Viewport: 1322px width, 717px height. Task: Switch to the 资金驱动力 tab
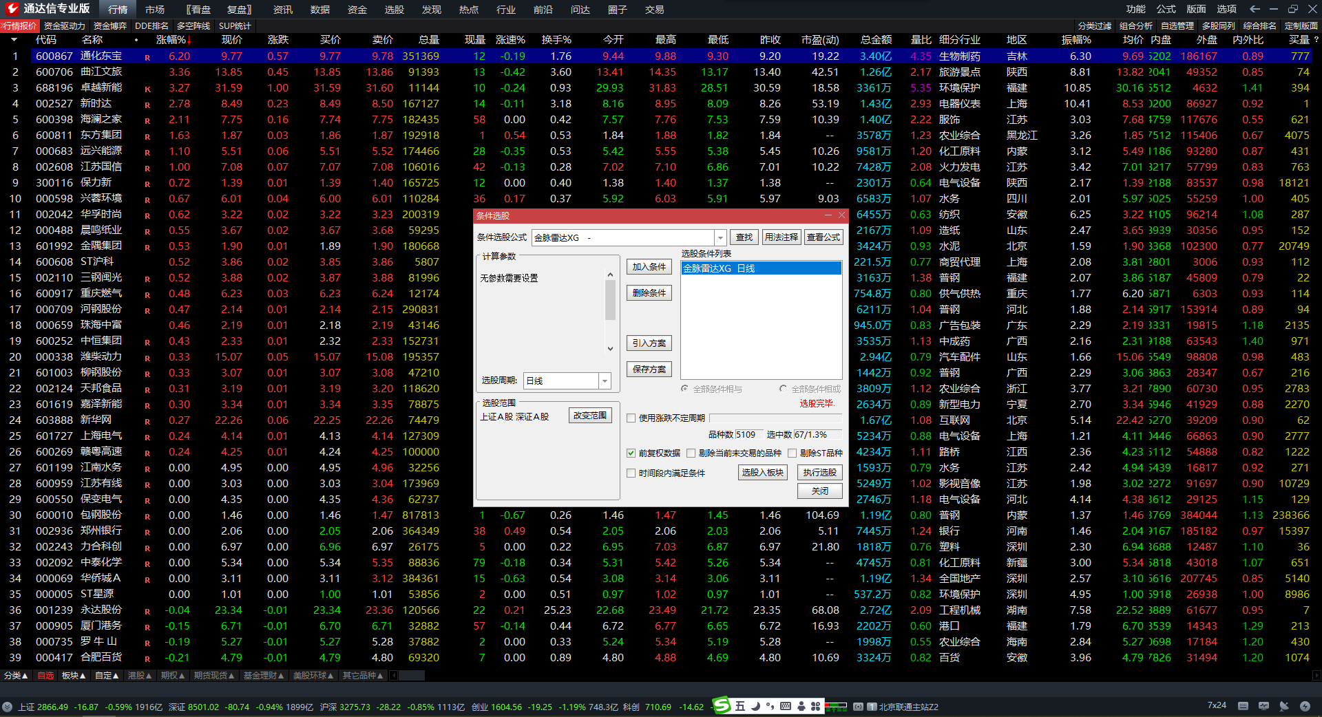[64, 26]
